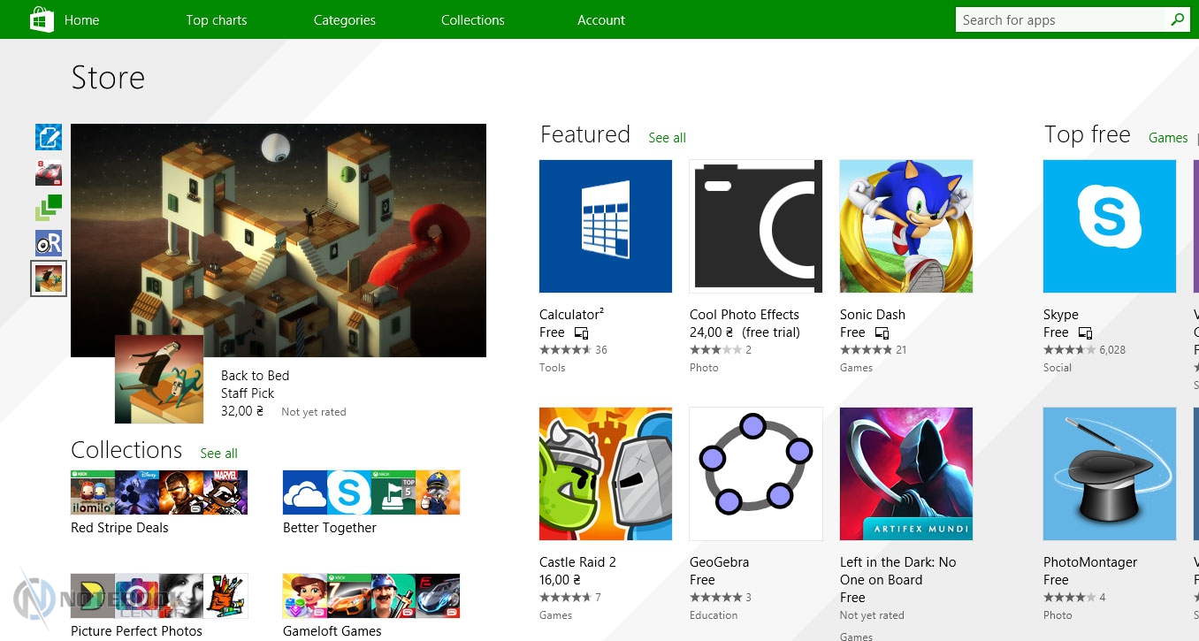The image size is (1199, 641).
Task: Go to the Categories menu
Action: click(x=345, y=19)
